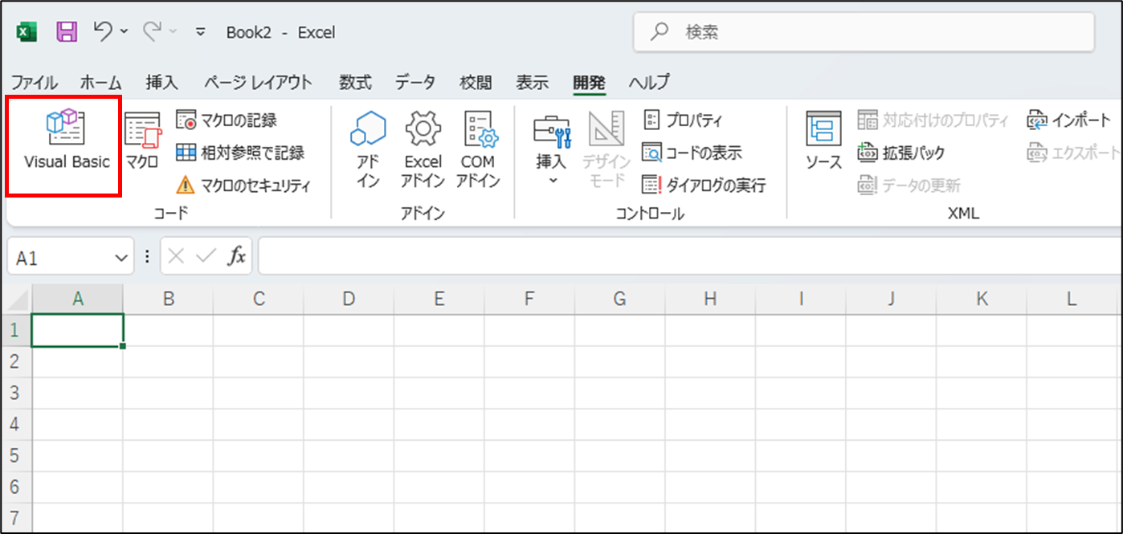The width and height of the screenshot is (1123, 534).
Task: Switch to the 表示 (View) tab
Action: [532, 82]
